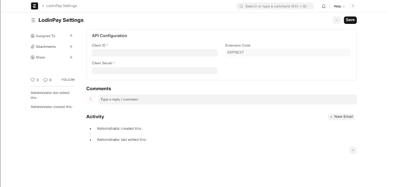Open the three-dots more options menu
Viewport: 394px width, 187px height.
pyautogui.click(x=336, y=20)
